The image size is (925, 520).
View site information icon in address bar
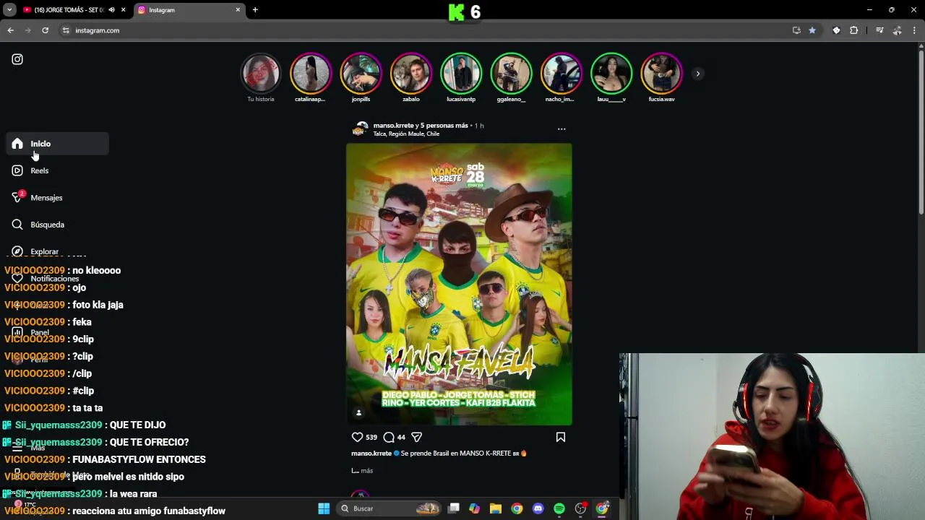(x=66, y=30)
